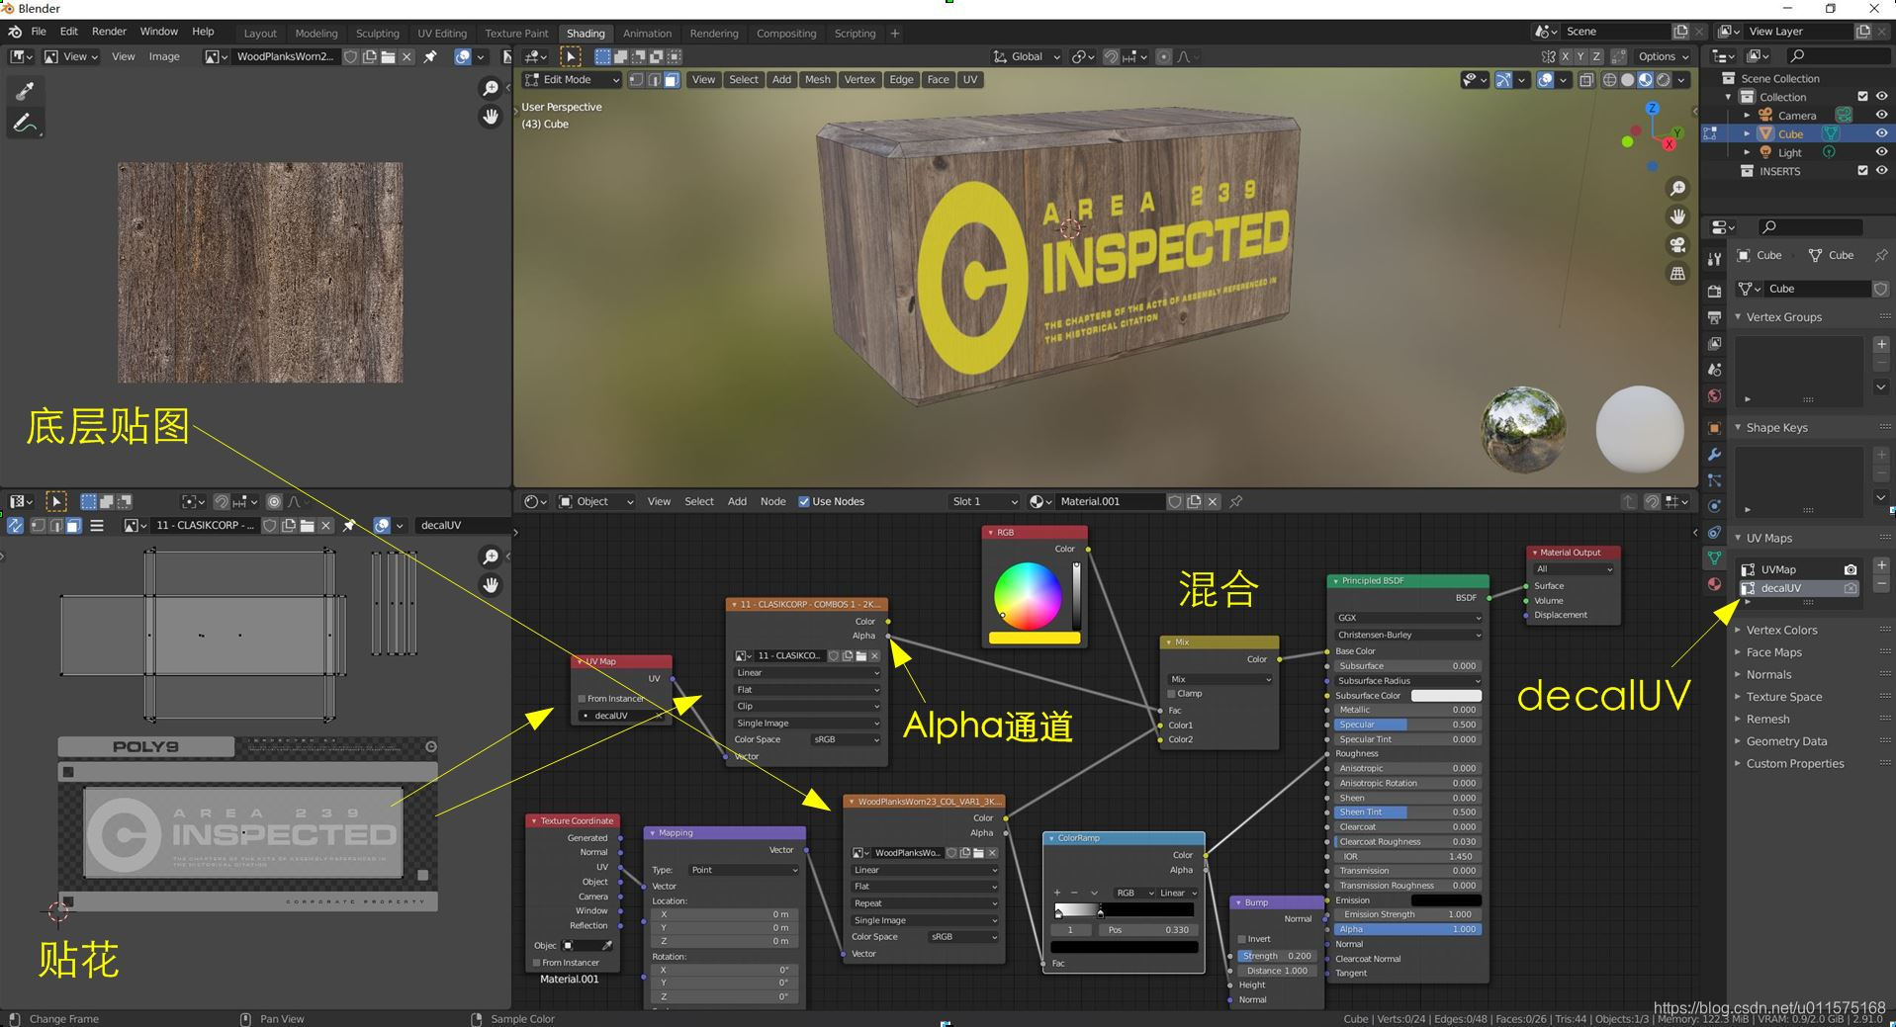Switch to the UV Editing workspace tab
The image size is (1896, 1027).
[441, 34]
